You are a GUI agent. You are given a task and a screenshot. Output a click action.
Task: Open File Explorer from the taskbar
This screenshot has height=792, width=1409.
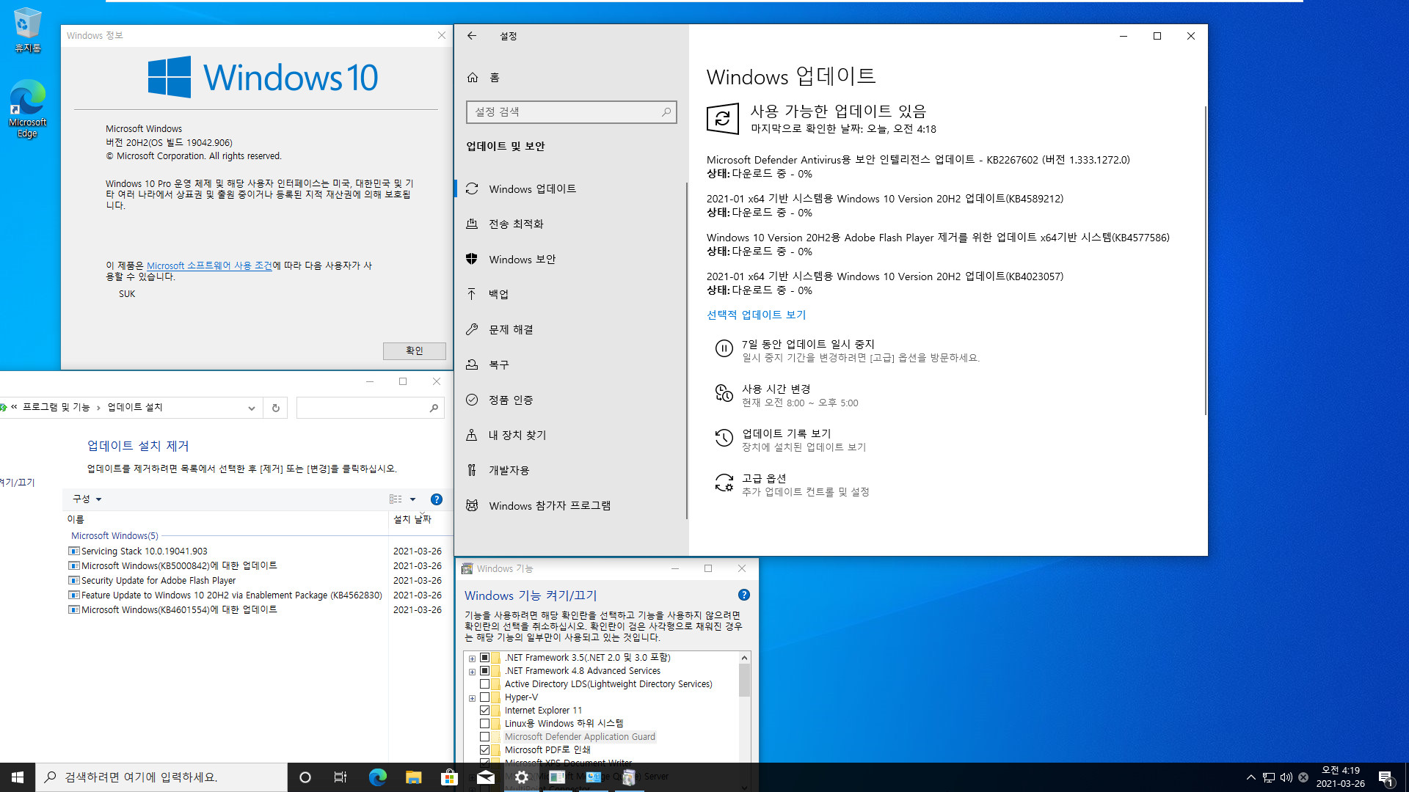point(413,777)
